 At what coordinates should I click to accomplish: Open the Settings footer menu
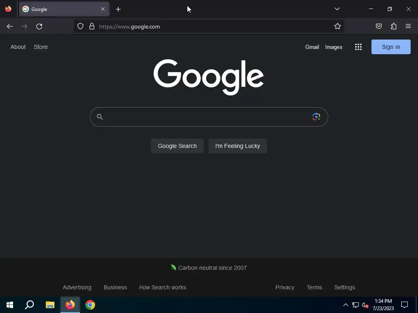345,287
